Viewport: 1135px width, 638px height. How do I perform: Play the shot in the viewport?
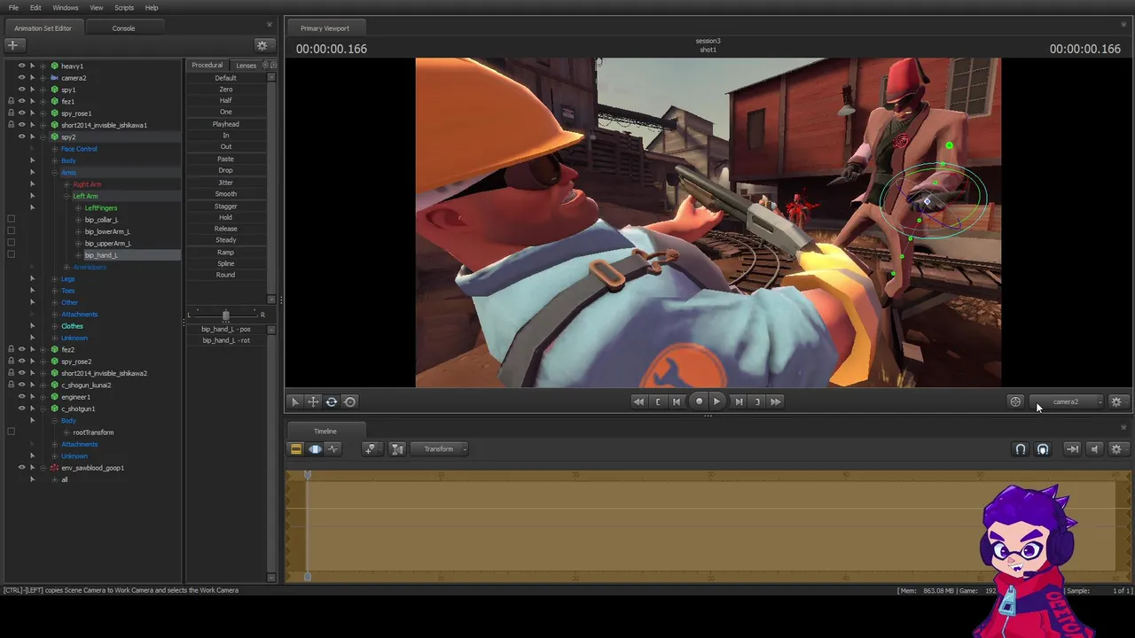pos(716,401)
